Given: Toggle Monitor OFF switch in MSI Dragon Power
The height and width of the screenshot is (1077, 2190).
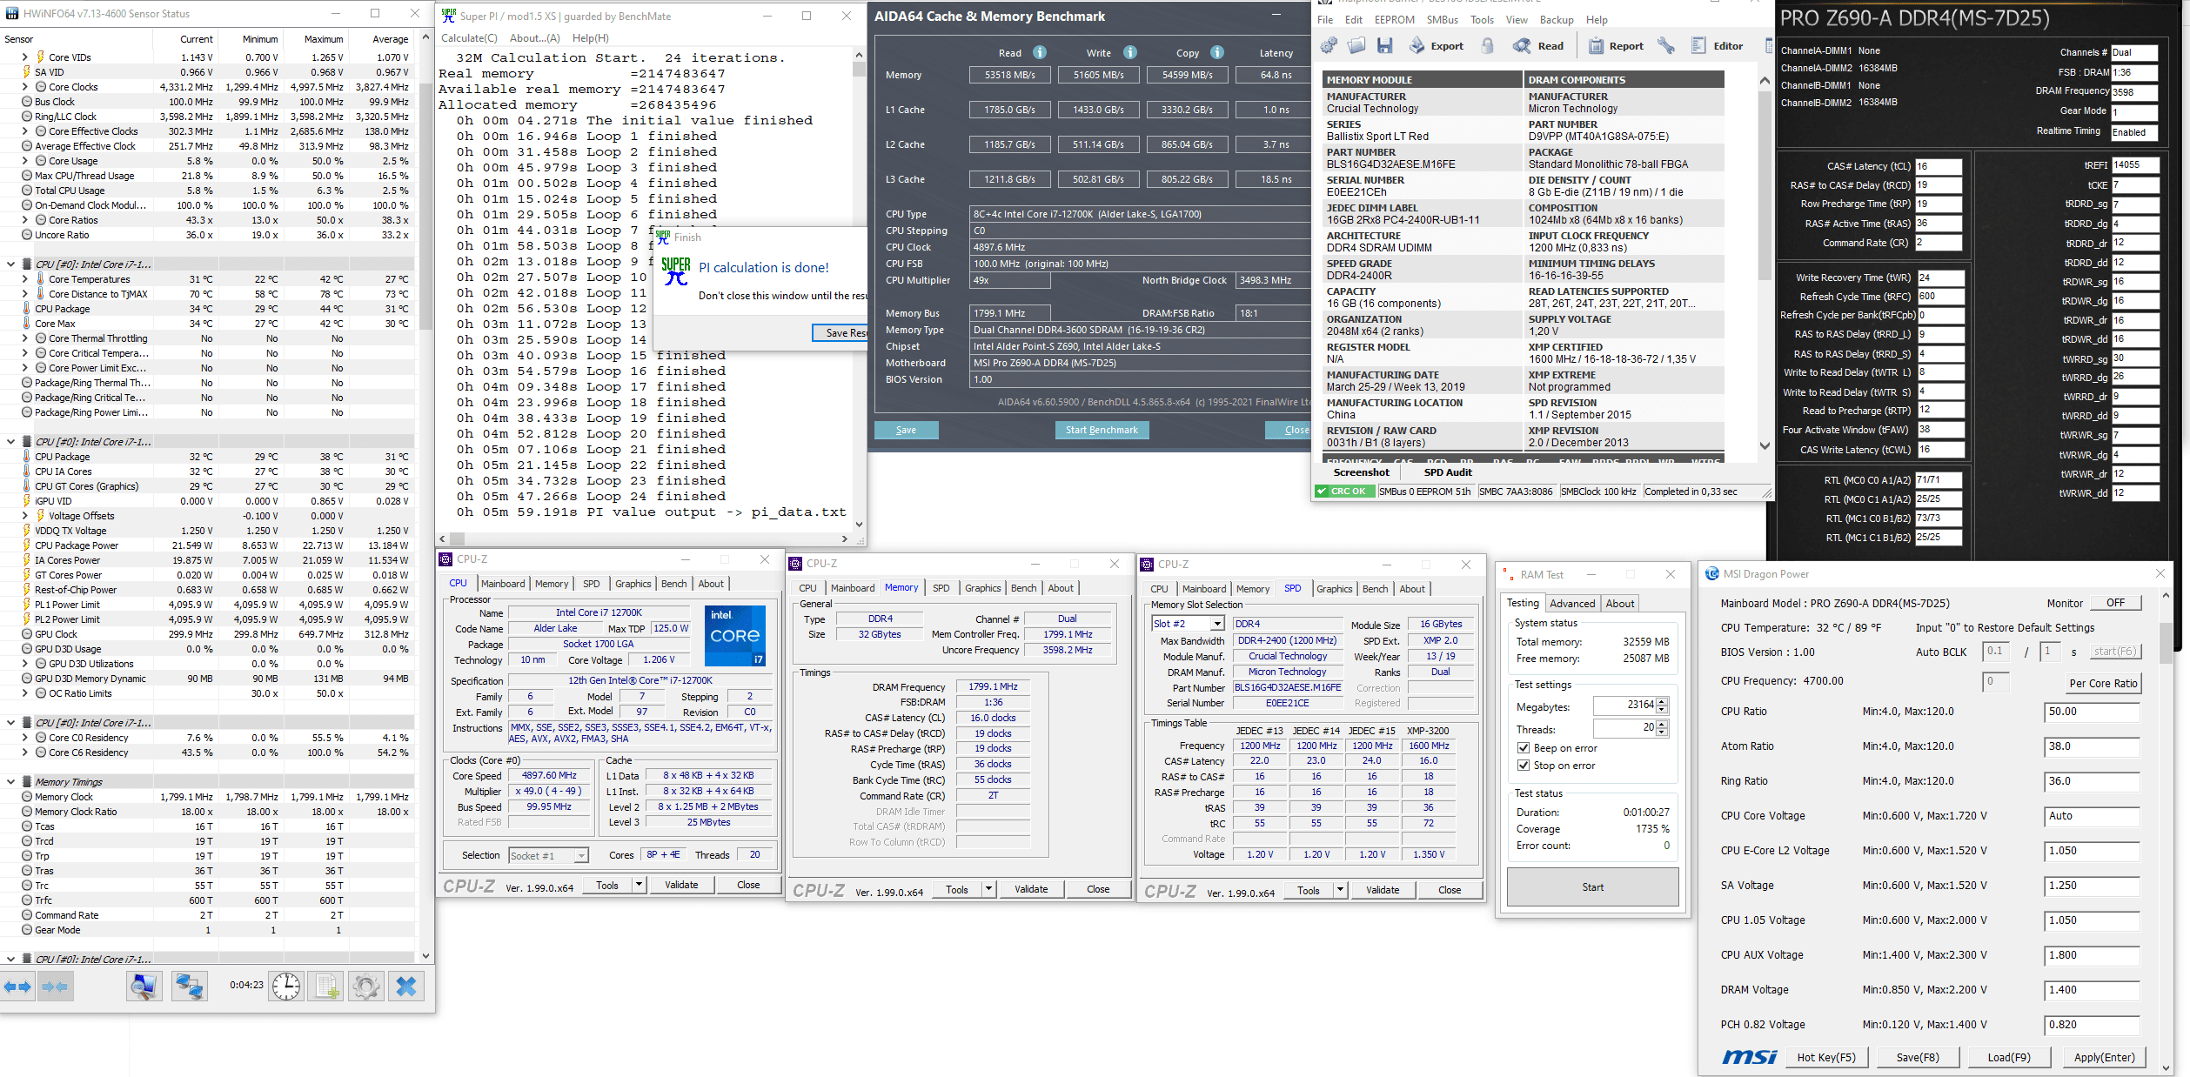Looking at the screenshot, I should click(2115, 603).
